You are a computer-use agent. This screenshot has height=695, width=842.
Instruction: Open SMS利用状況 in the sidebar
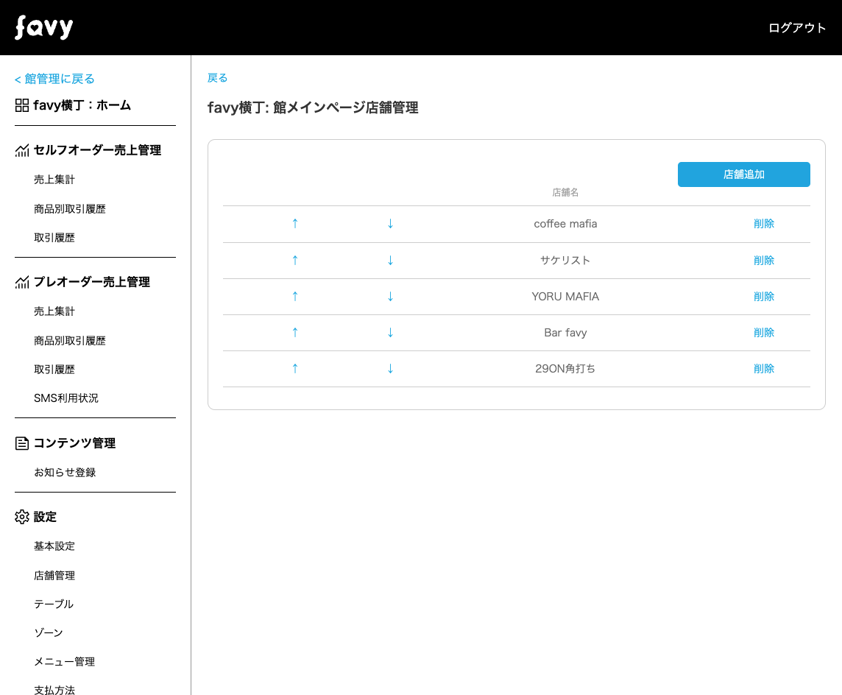click(x=66, y=398)
